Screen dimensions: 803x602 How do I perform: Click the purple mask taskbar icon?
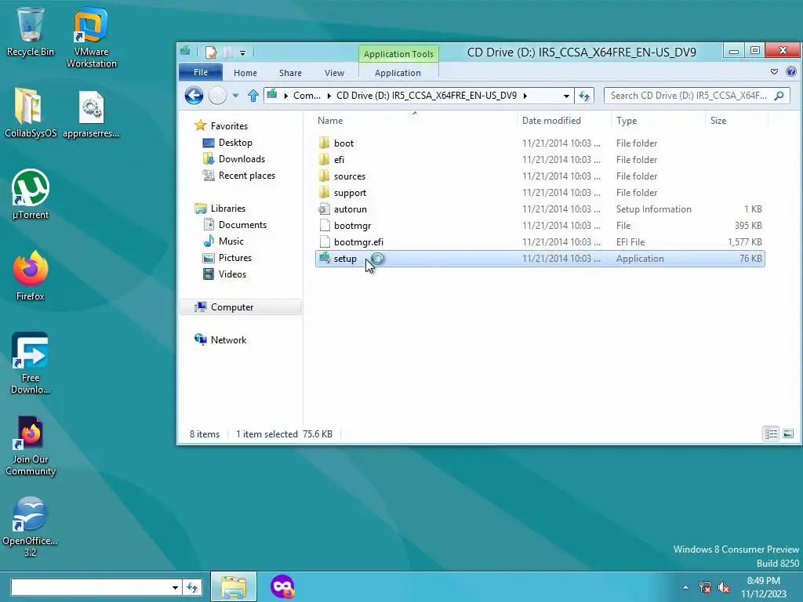point(282,586)
